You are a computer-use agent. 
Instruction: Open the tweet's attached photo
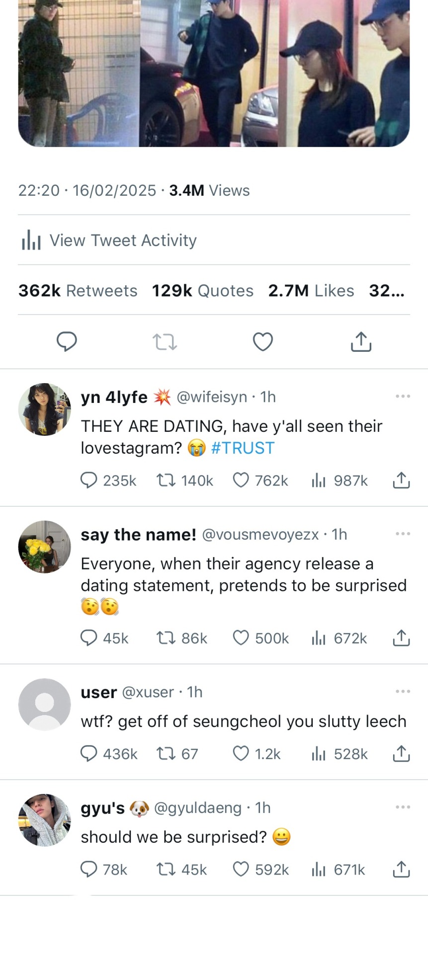pyautogui.click(x=214, y=73)
